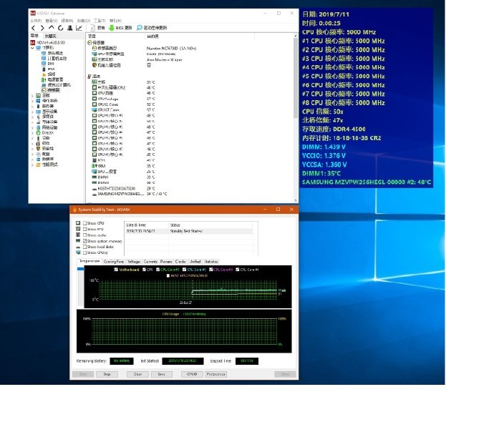Click the Preferences button
494x427 pixels.
point(215,373)
